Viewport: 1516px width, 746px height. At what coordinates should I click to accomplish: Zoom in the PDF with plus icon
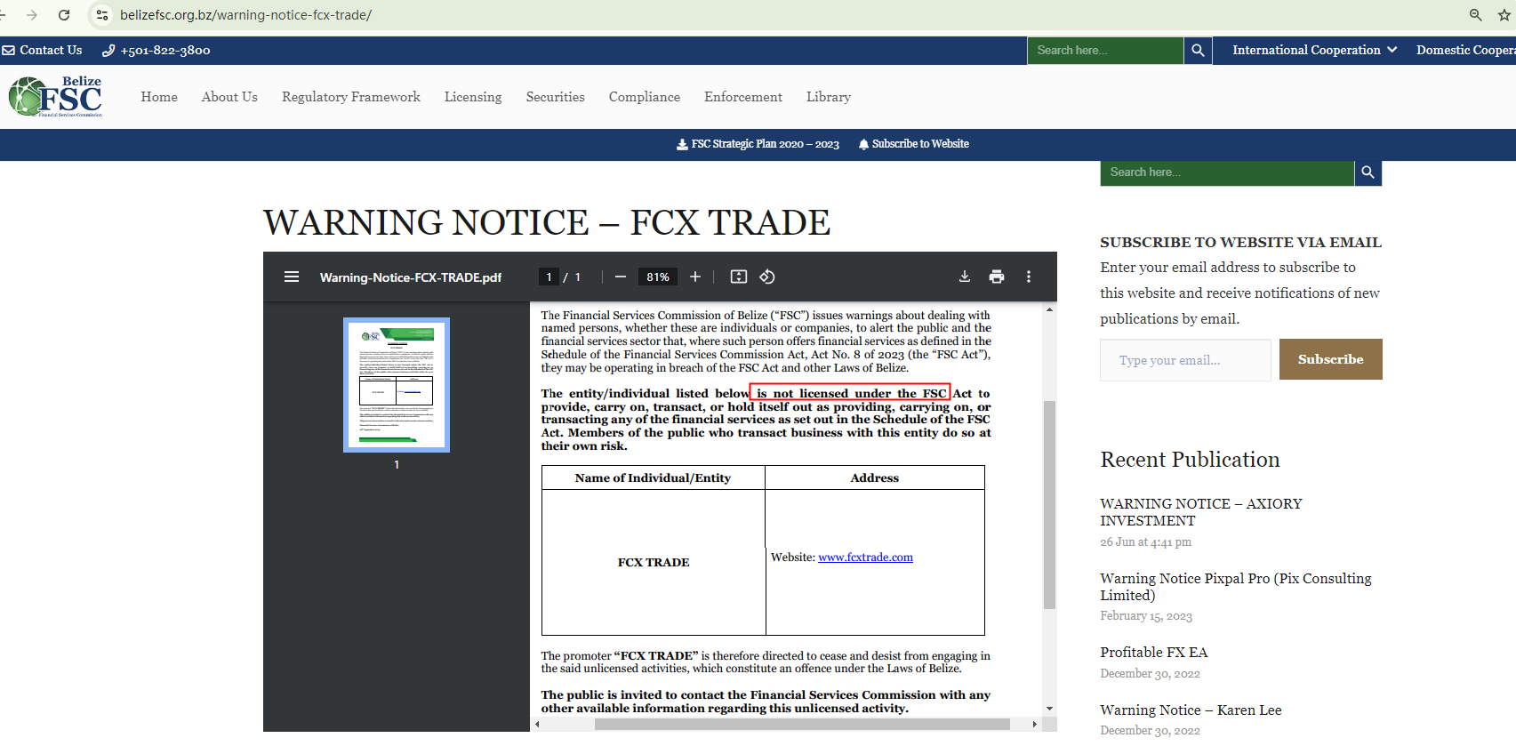tap(695, 277)
